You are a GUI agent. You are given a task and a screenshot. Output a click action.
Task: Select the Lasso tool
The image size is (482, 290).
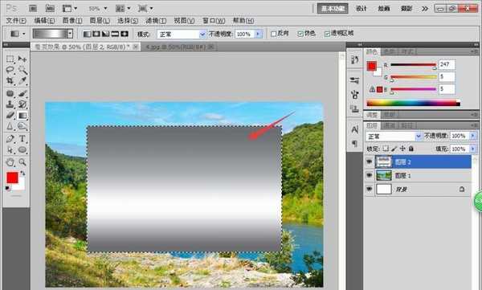coord(10,70)
